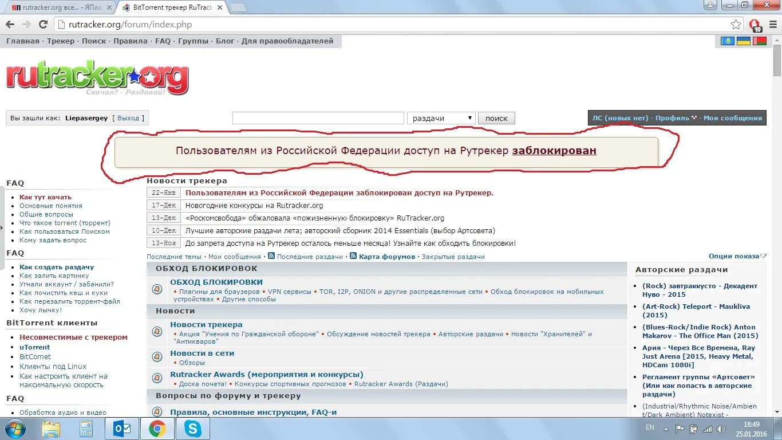Open Skype from the taskbar
Screen dimensions: 782x440
tap(193, 429)
